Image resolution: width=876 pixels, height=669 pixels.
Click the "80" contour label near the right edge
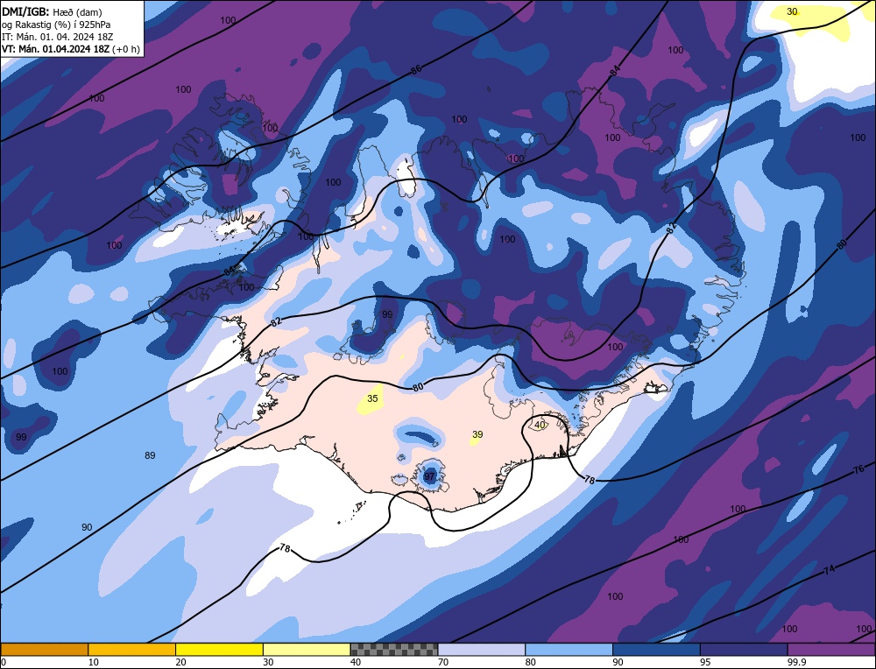(843, 244)
